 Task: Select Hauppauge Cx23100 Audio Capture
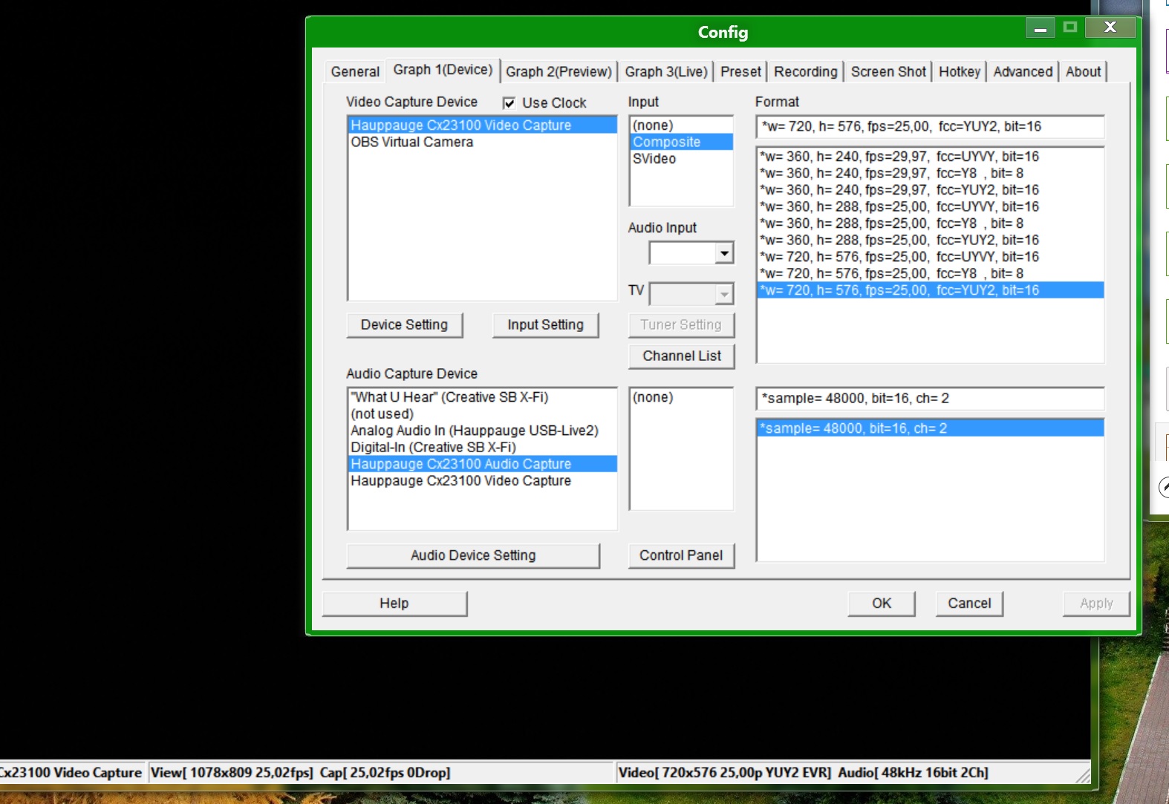[482, 464]
